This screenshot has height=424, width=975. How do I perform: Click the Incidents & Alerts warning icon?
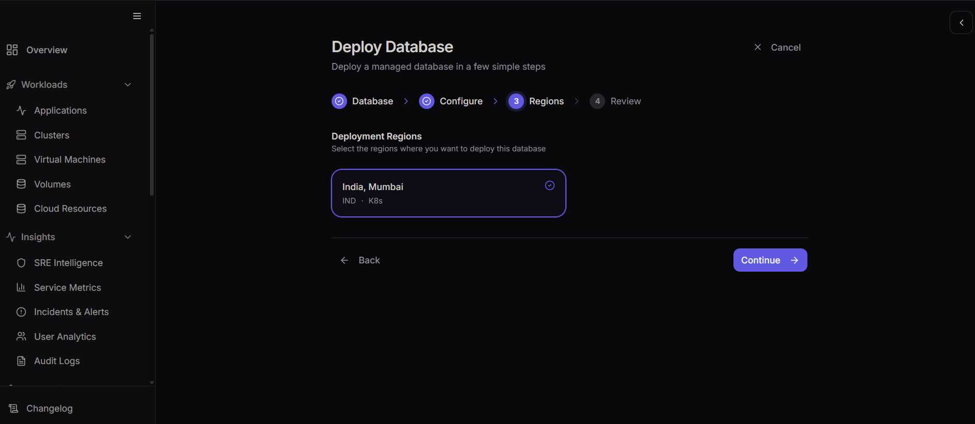(x=21, y=312)
